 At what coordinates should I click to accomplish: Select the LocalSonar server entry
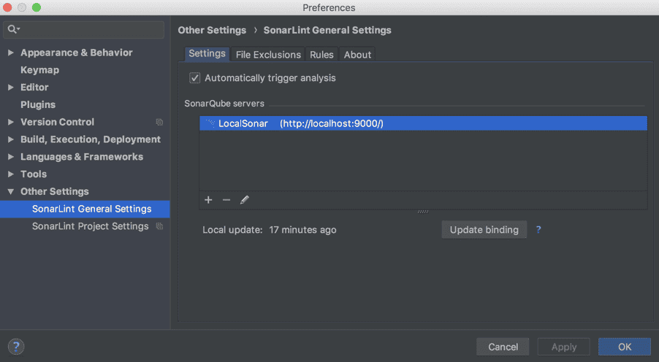coord(301,123)
